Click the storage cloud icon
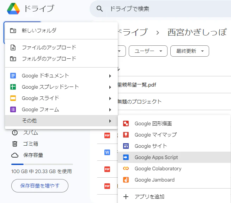The height and width of the screenshot is (203, 231). click(x=15, y=155)
